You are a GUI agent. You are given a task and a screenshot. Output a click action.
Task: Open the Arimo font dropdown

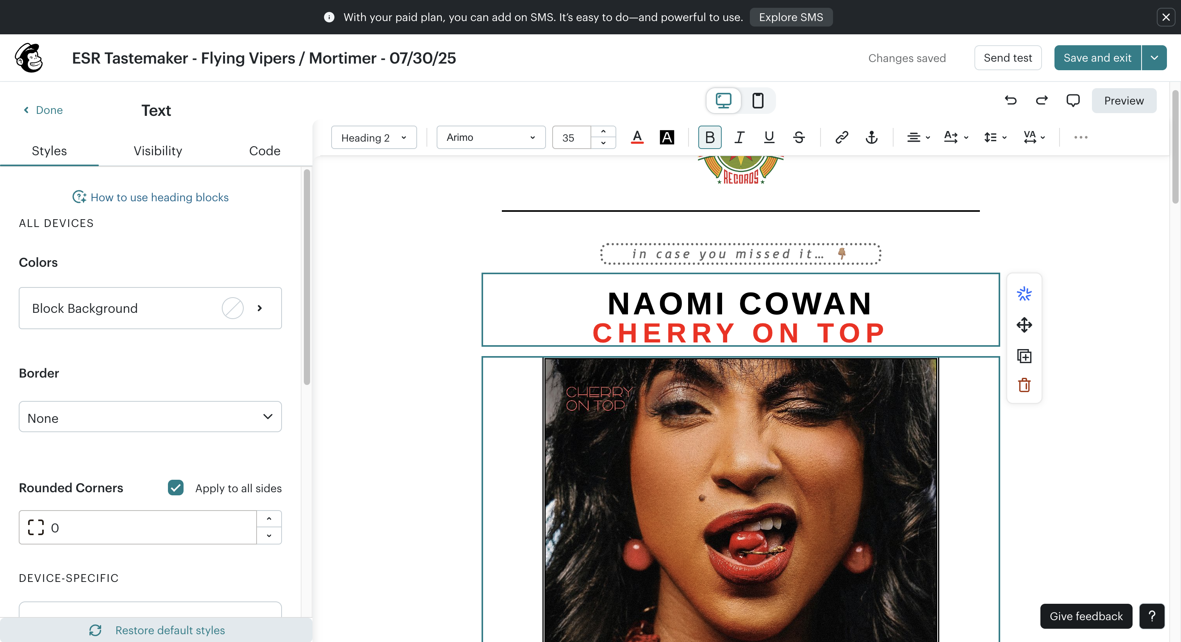491,137
